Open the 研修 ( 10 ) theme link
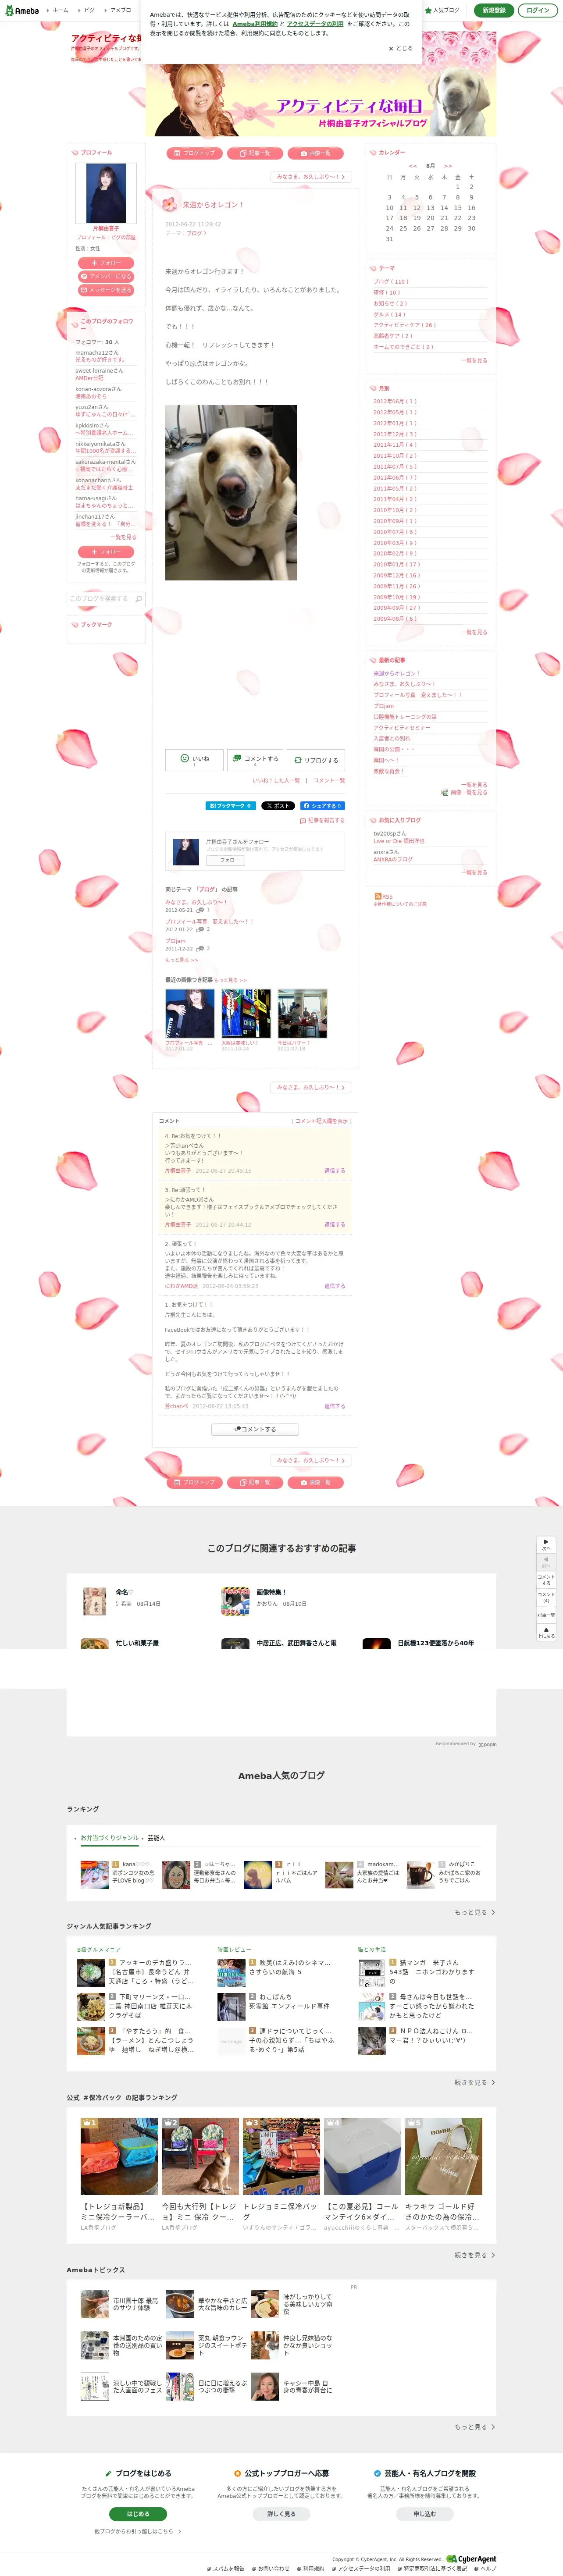563x2576 pixels. 387,292
